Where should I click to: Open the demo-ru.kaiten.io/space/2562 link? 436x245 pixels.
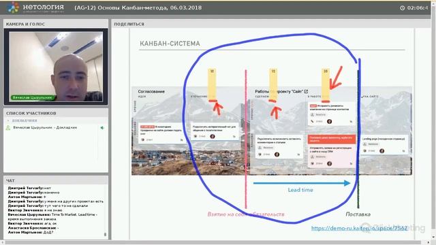(x=359, y=228)
